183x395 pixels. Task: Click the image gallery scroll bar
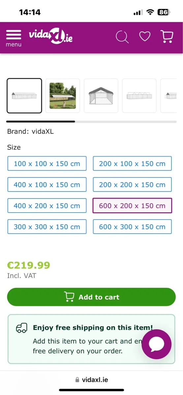tap(91, 121)
